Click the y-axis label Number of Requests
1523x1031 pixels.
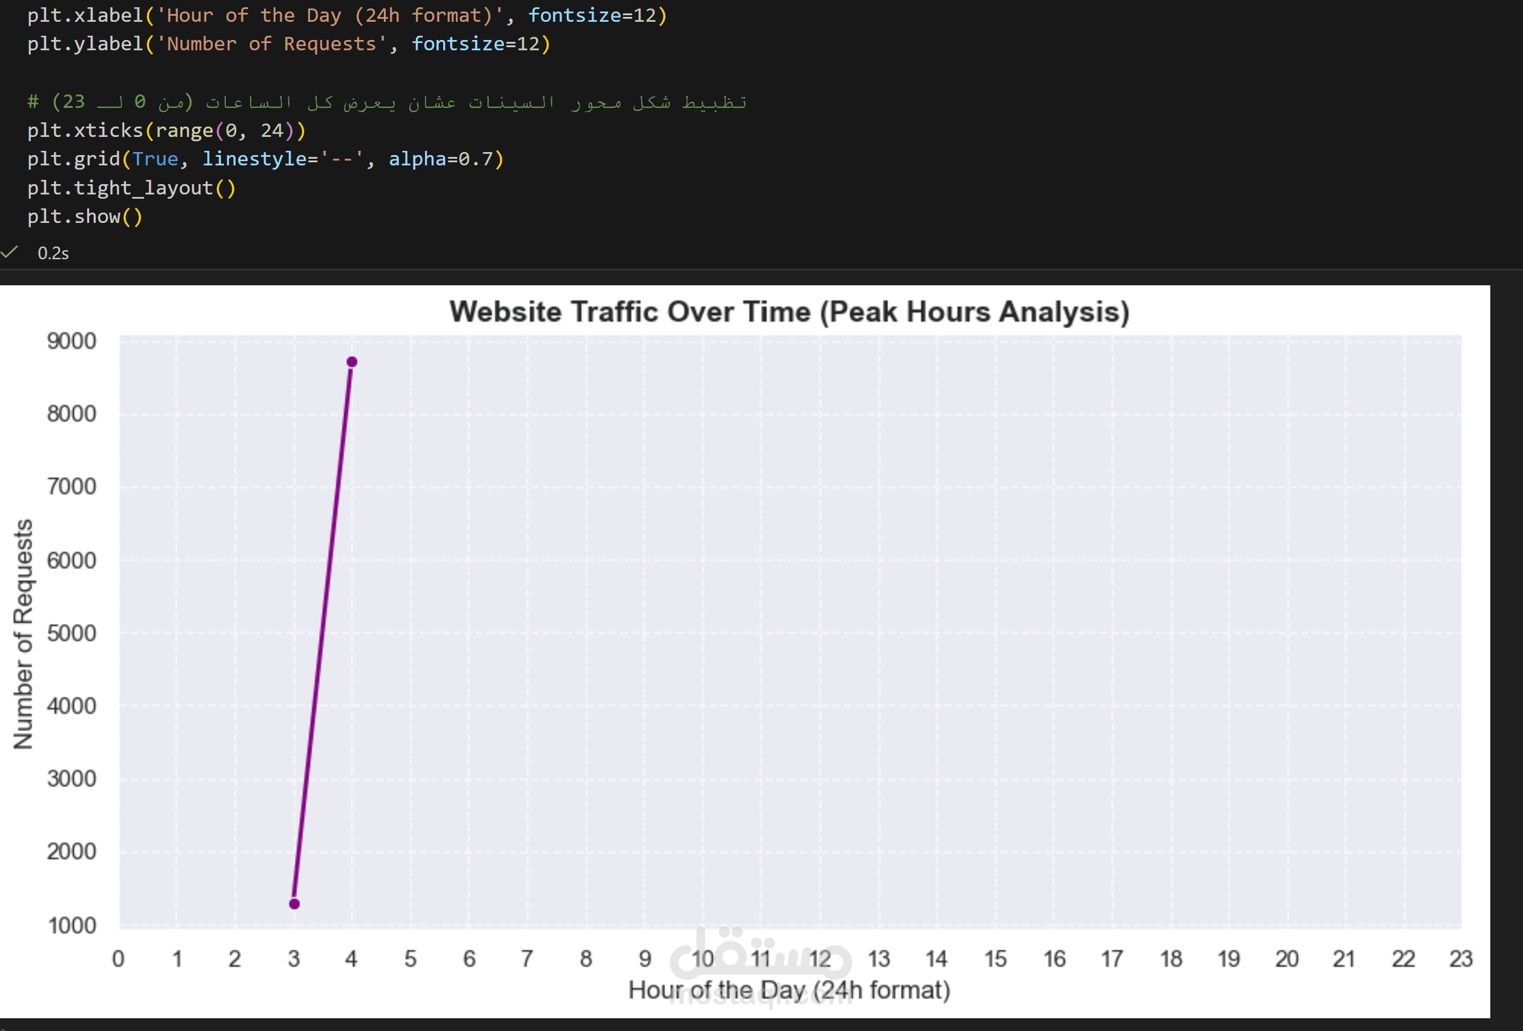[24, 633]
